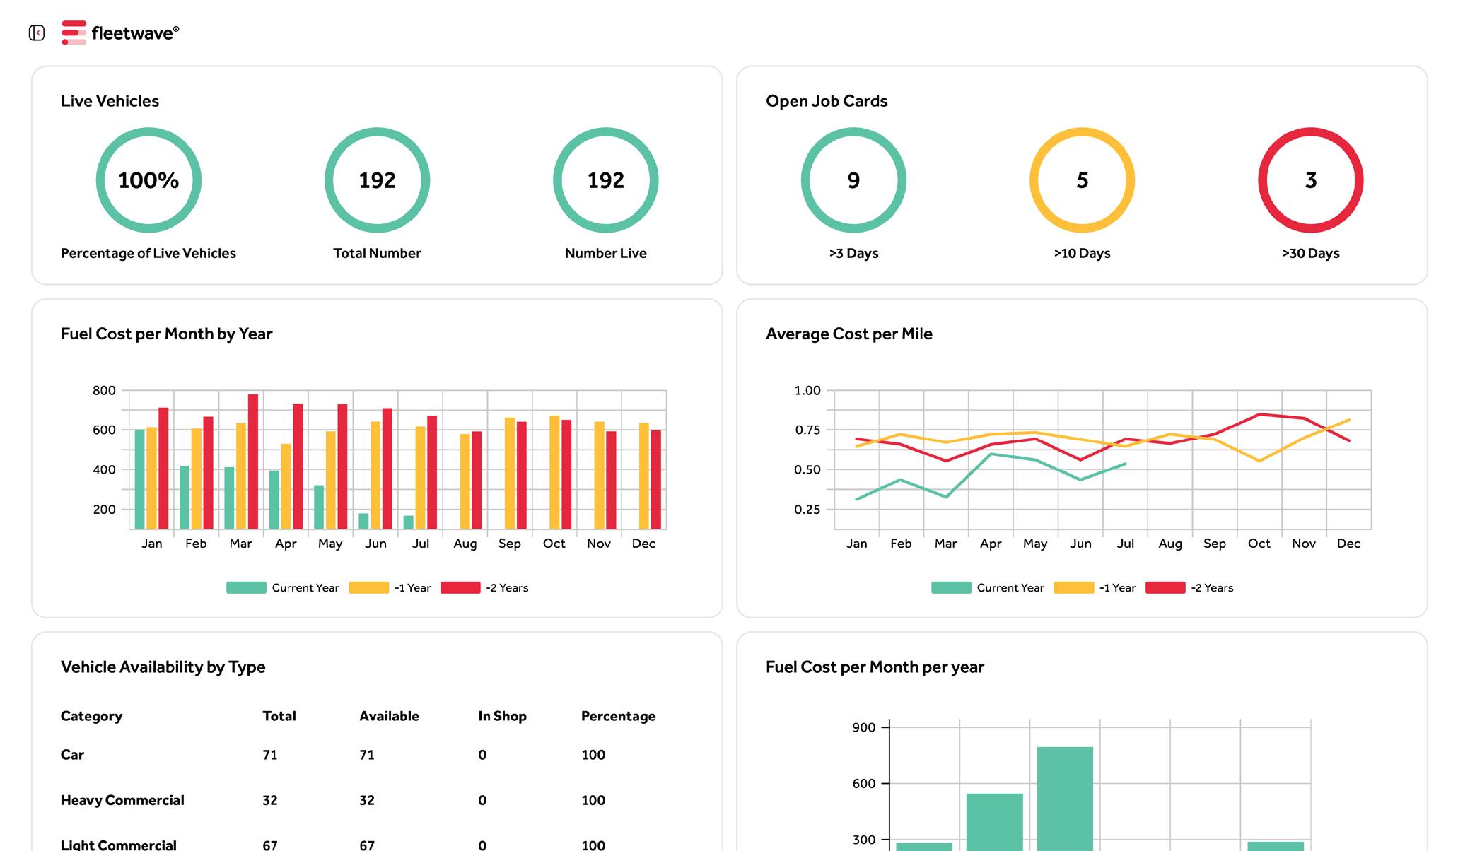Click the Average Cost per Mile title

pos(848,334)
